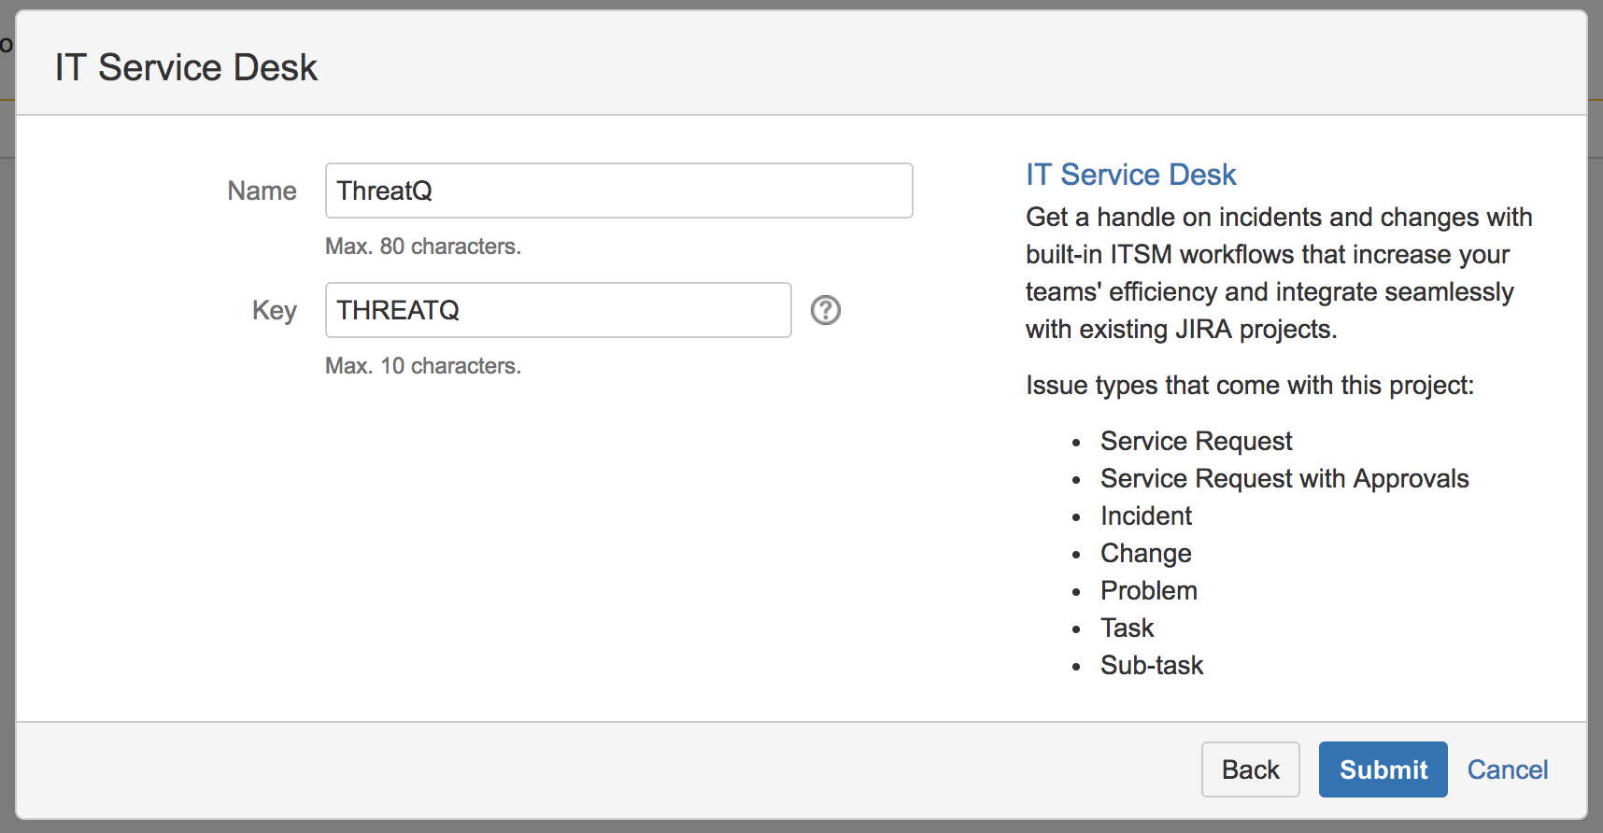Select 'Service Request with Approvals' list item

(1284, 478)
